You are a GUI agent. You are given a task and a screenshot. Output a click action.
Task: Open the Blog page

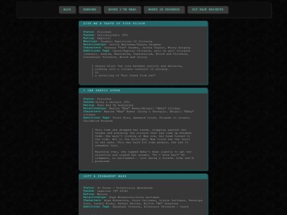[67, 10]
